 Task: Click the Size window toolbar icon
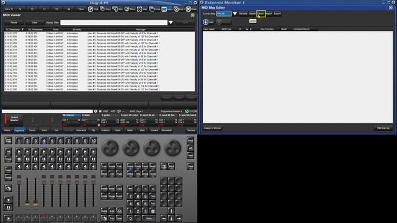click(115, 9)
